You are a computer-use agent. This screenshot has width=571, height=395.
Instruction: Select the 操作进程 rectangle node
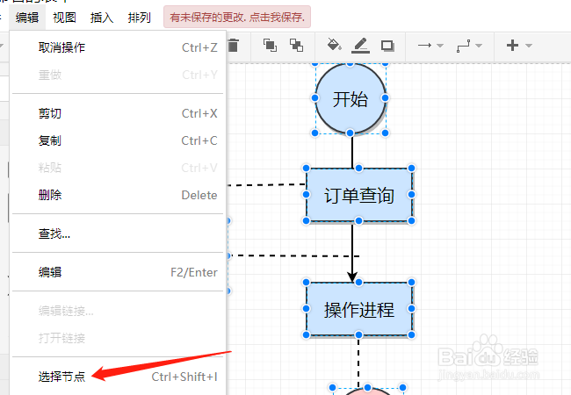point(359,309)
